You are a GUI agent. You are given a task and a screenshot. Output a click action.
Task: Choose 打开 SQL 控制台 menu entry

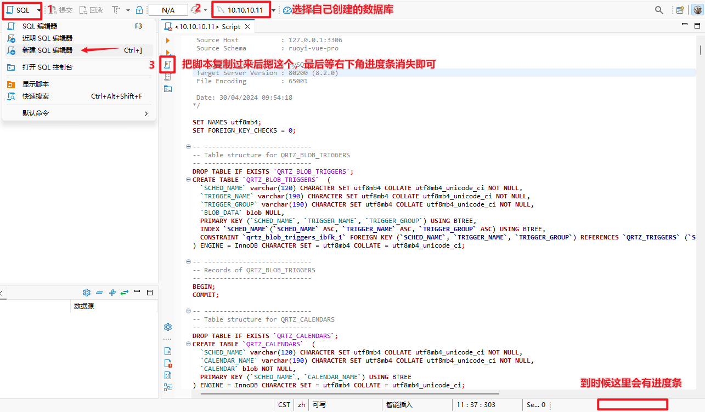click(x=47, y=67)
